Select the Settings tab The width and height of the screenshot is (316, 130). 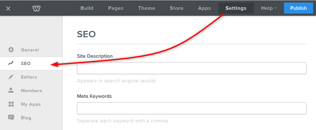(x=236, y=8)
